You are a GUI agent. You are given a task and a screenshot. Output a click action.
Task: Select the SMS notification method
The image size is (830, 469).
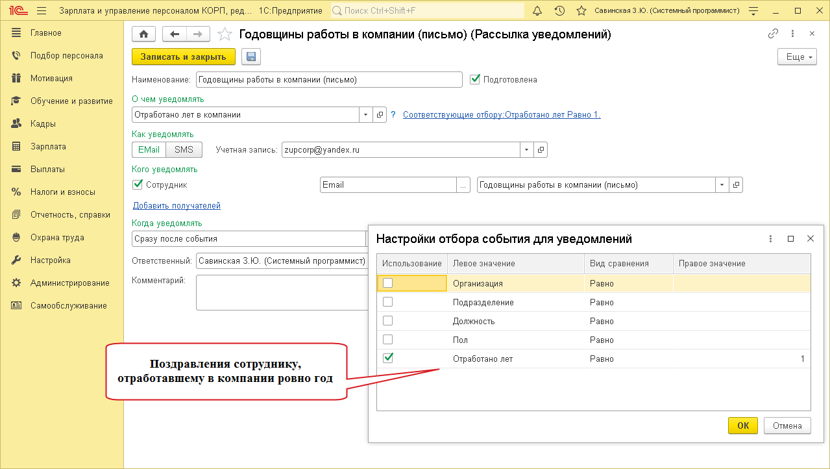coord(184,150)
